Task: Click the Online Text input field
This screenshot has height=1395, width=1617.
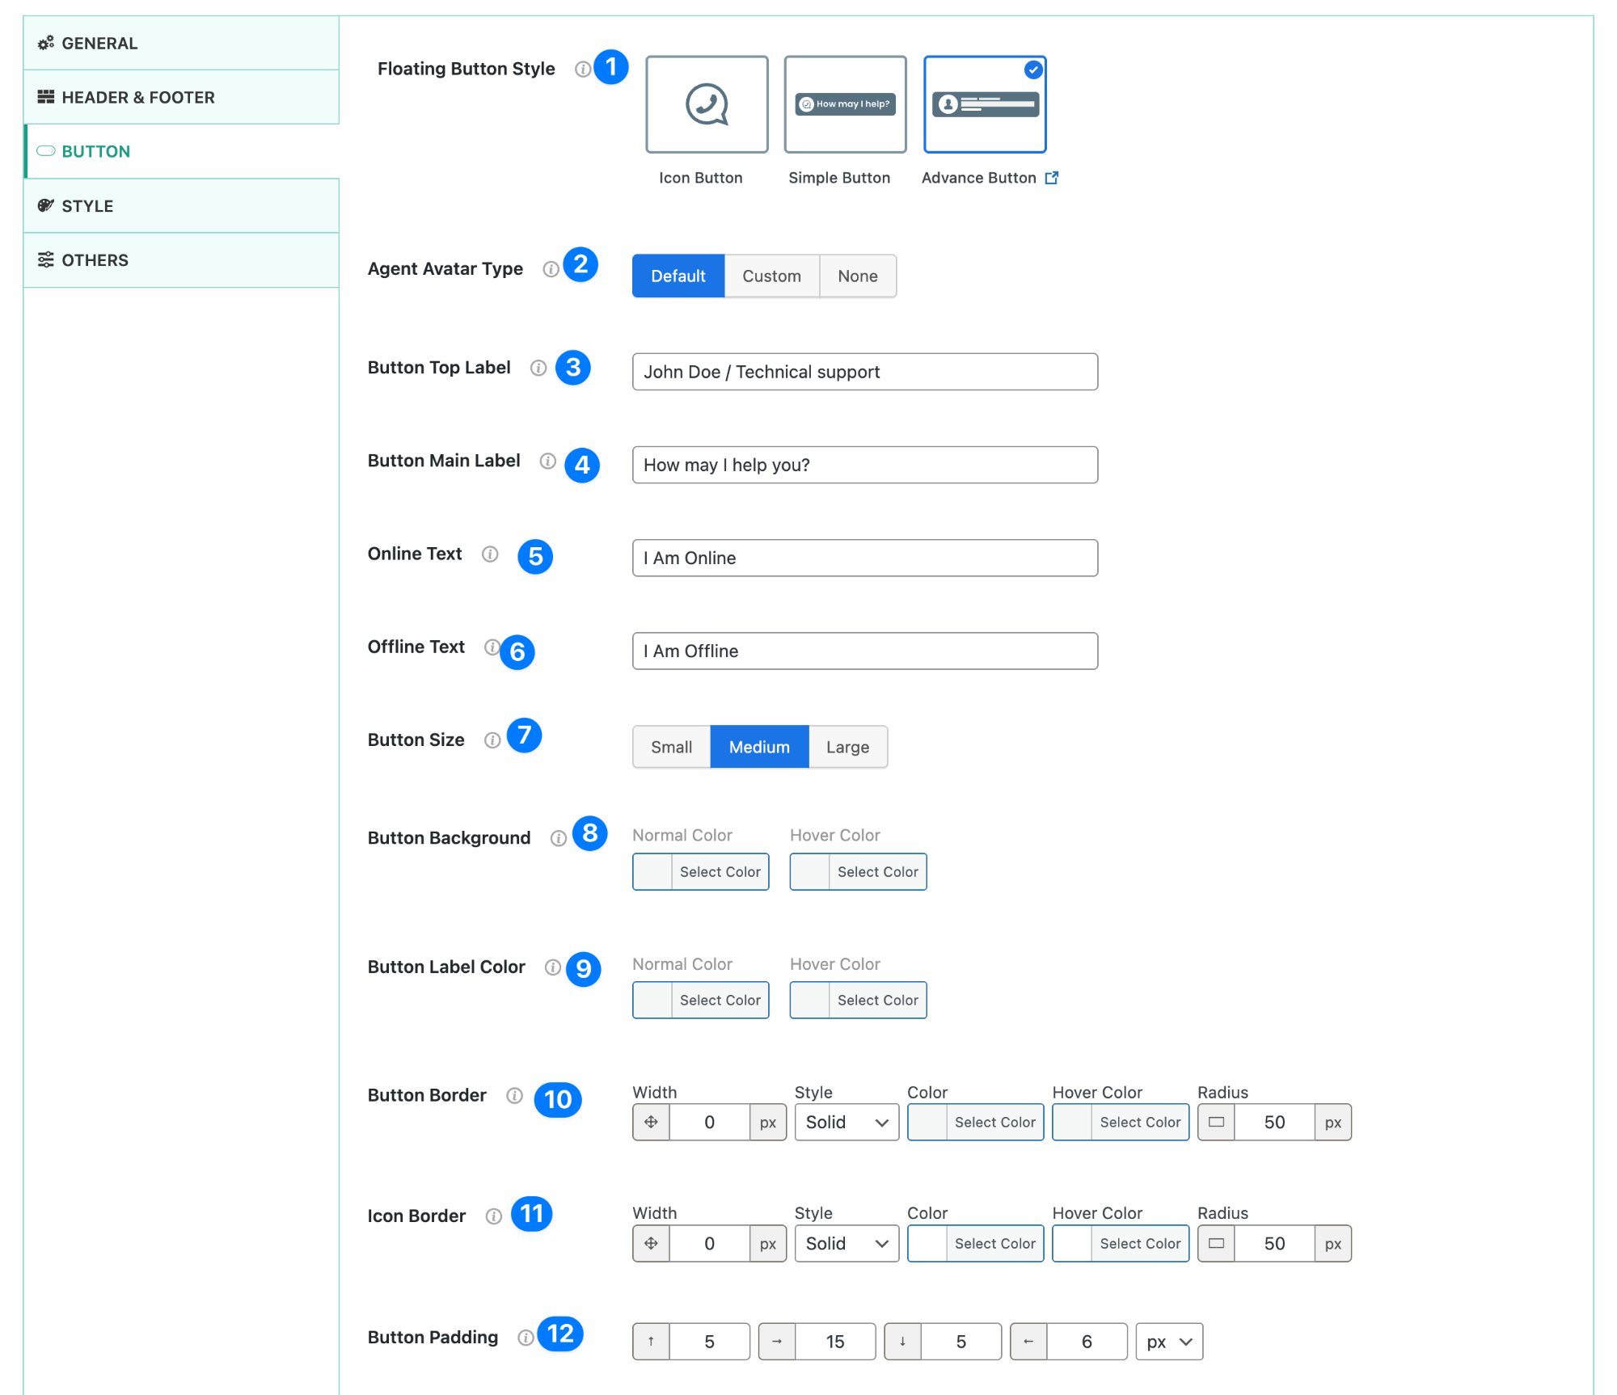Action: [864, 558]
